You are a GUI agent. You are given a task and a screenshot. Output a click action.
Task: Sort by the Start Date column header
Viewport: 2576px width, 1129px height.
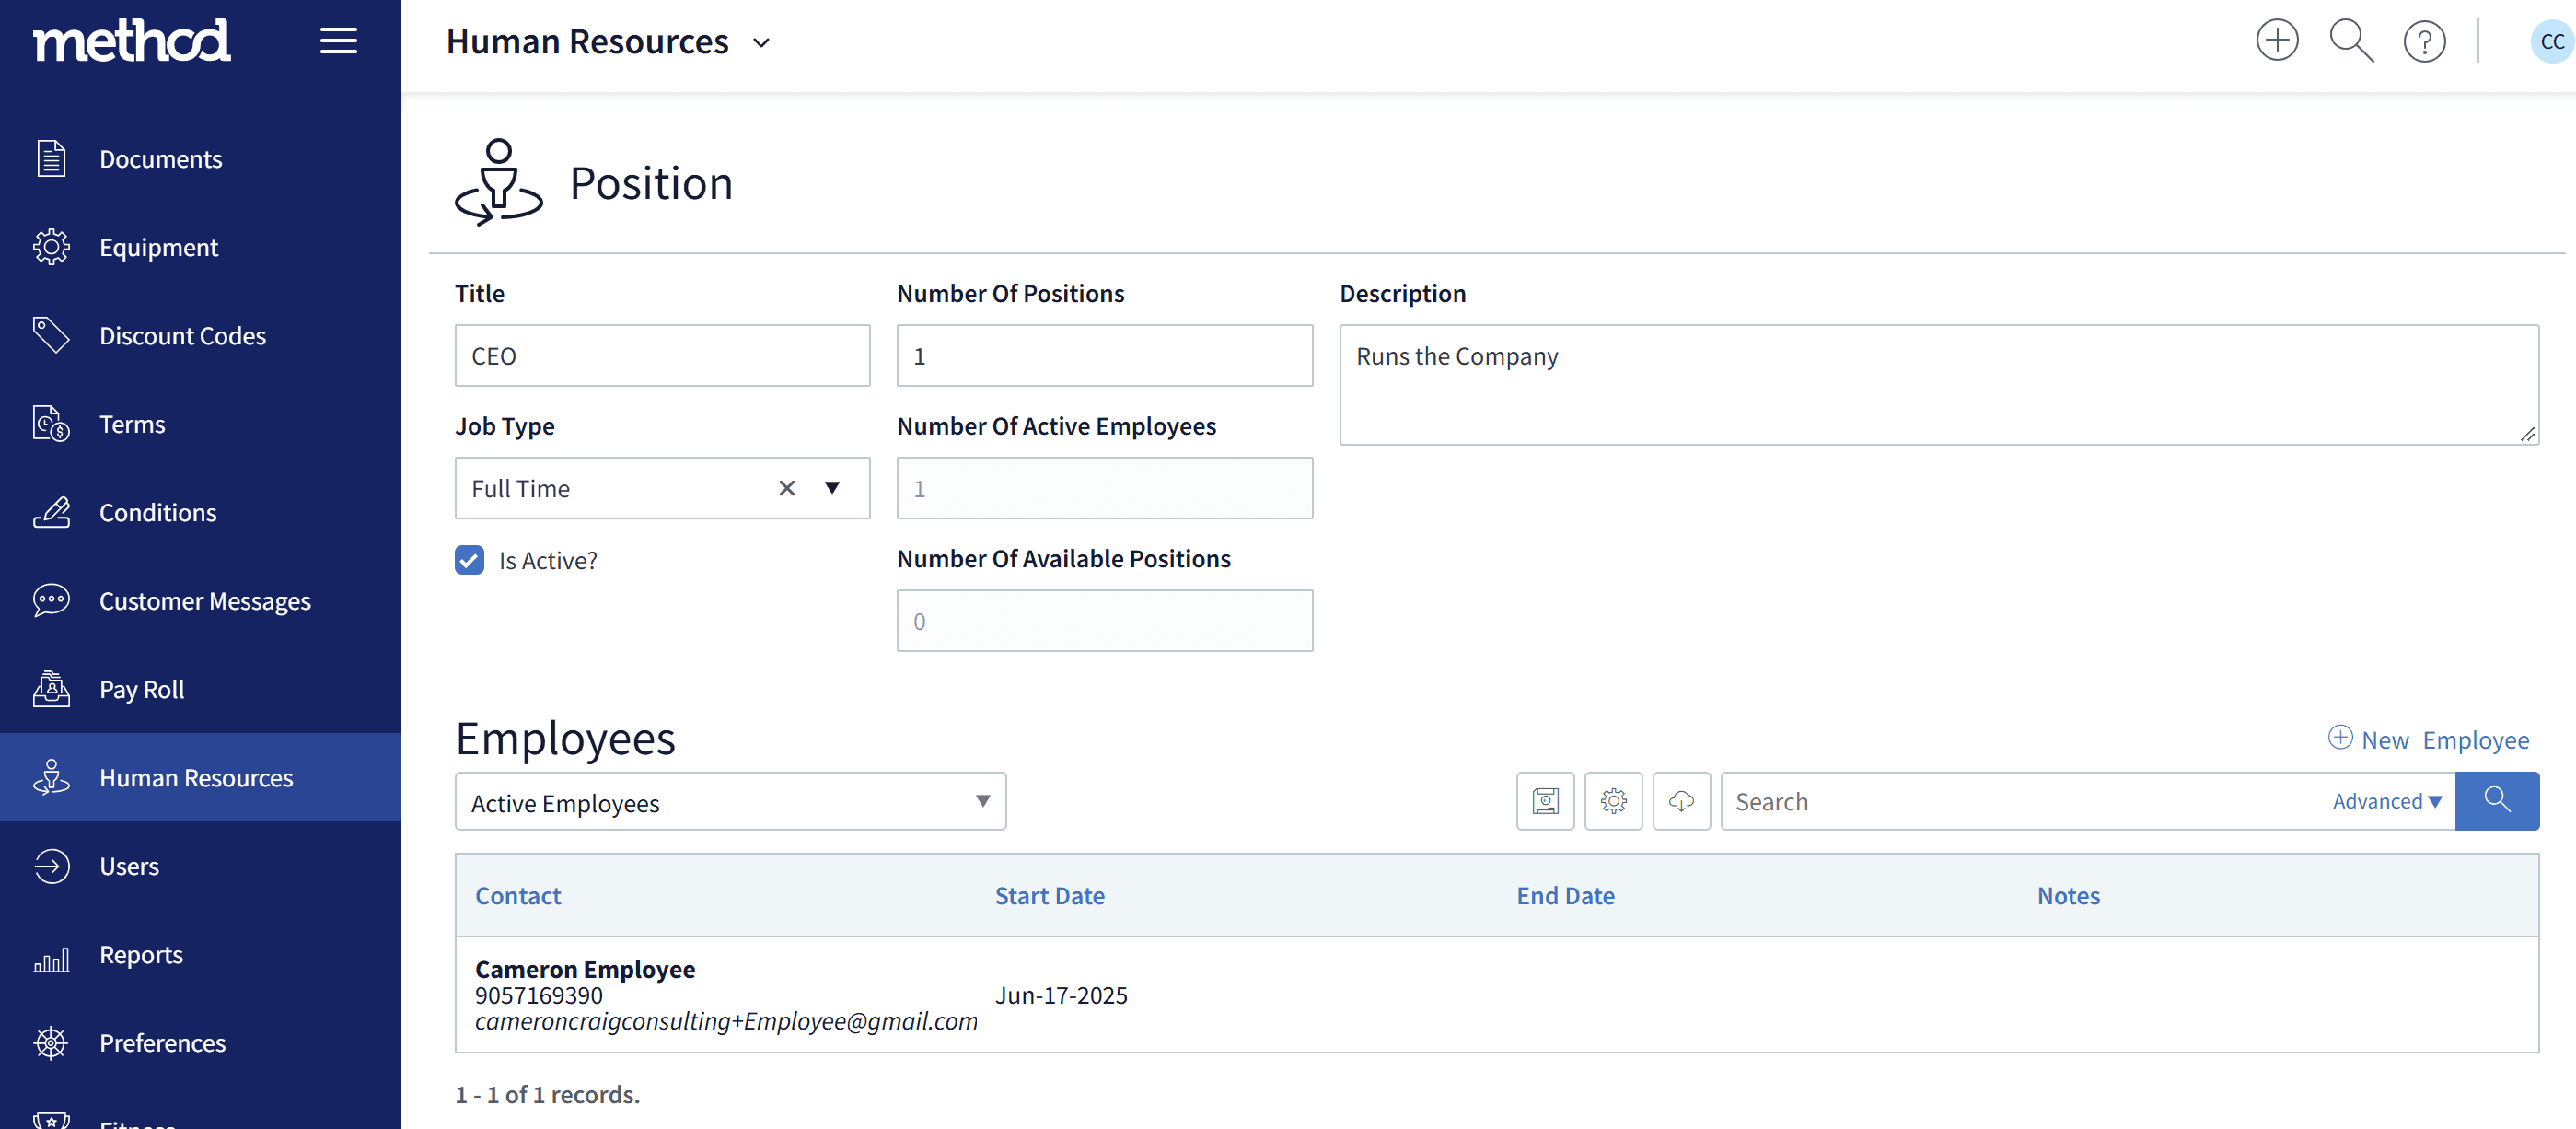point(1049,895)
